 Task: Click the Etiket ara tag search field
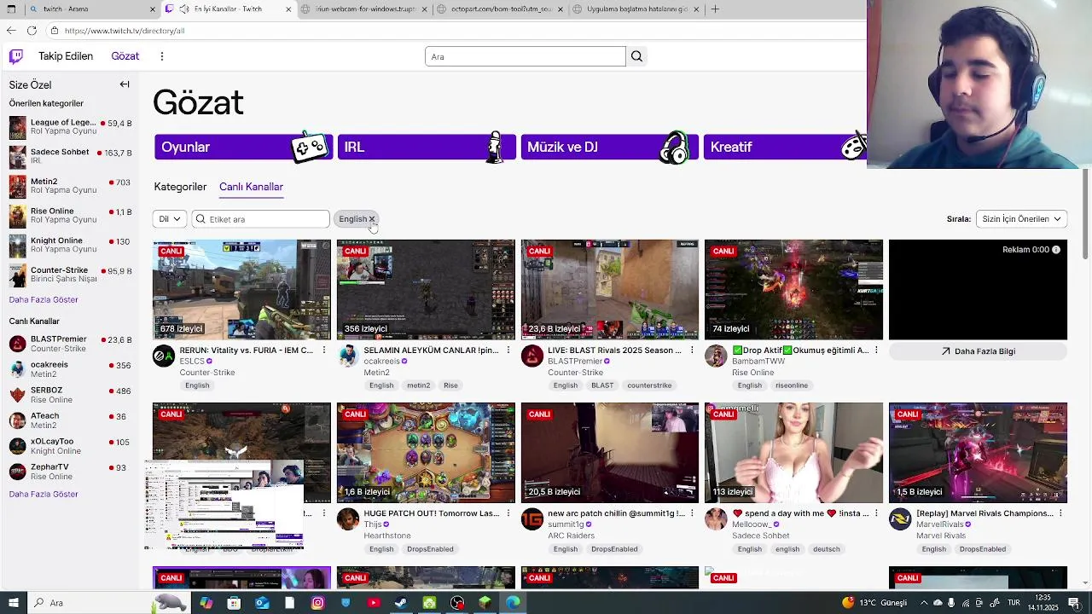tap(260, 219)
